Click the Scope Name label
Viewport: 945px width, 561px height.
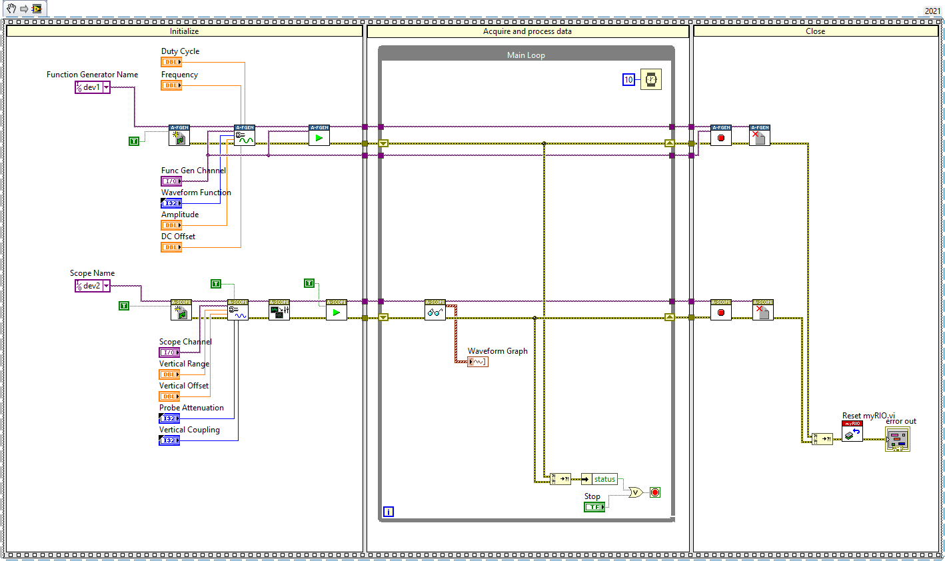pyautogui.click(x=93, y=273)
